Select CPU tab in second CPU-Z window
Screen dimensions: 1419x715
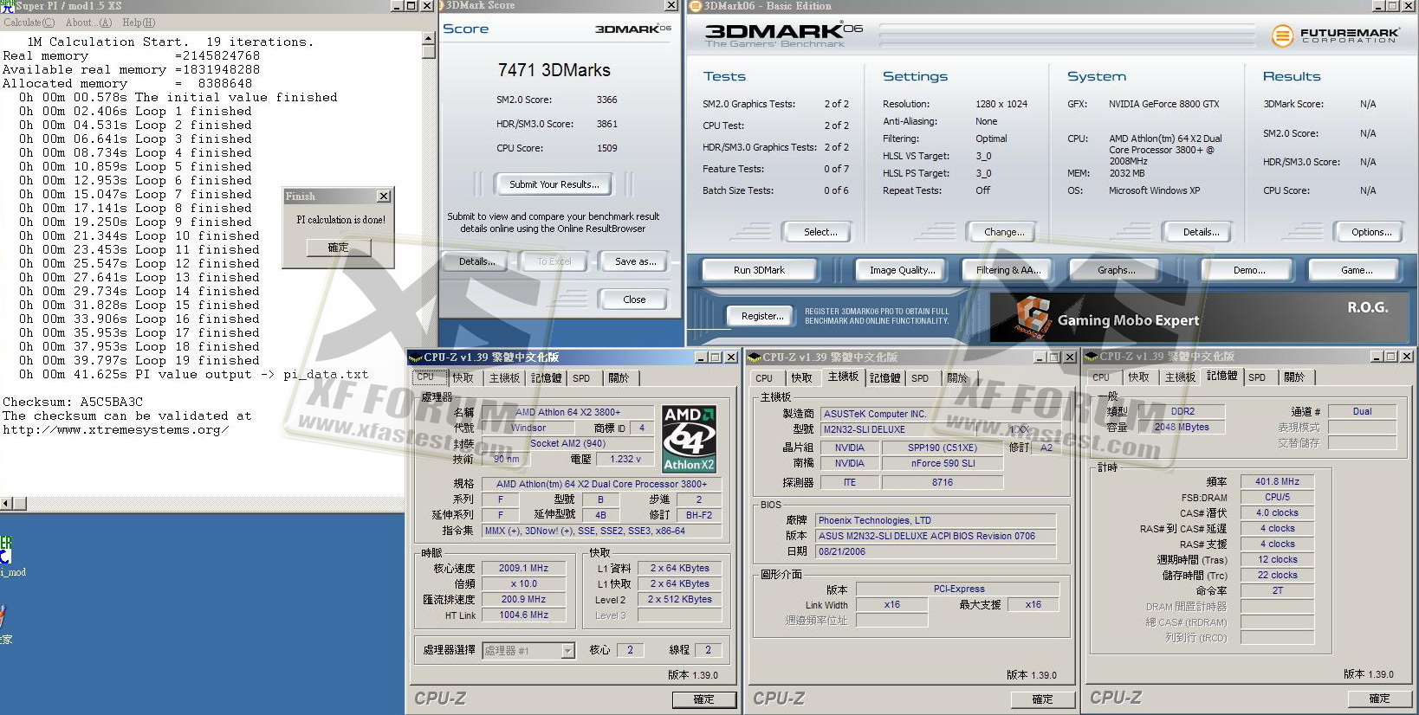coord(764,377)
